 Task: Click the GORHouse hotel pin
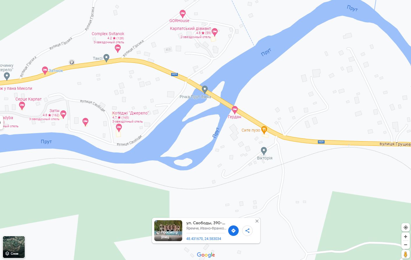(183, 13)
